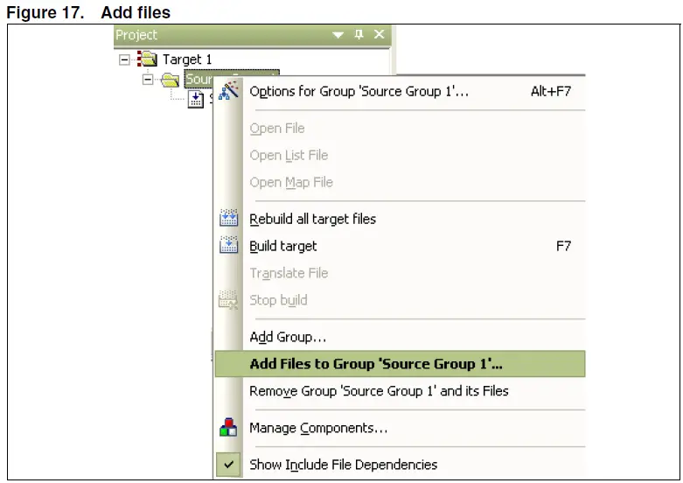Collapse the Source Group tree node

click(x=147, y=80)
